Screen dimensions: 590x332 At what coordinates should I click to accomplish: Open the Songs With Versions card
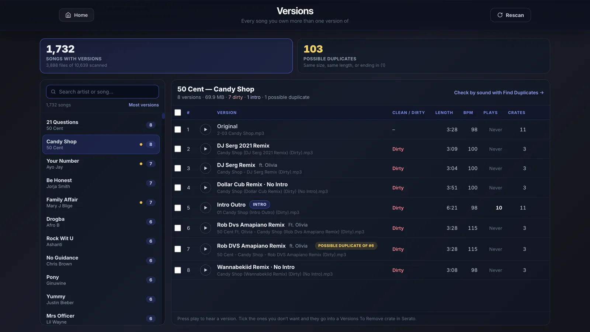click(166, 56)
